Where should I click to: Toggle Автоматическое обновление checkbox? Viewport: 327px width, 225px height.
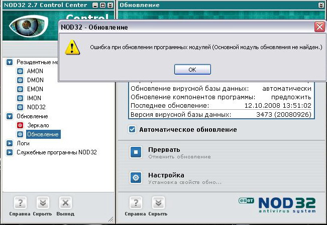[133, 130]
